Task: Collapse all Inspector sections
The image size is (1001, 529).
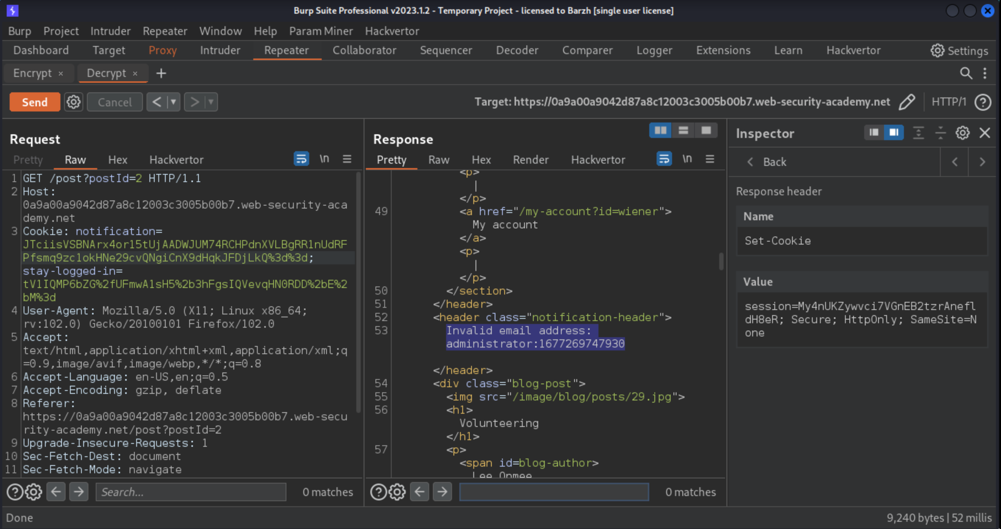Action: click(x=940, y=133)
